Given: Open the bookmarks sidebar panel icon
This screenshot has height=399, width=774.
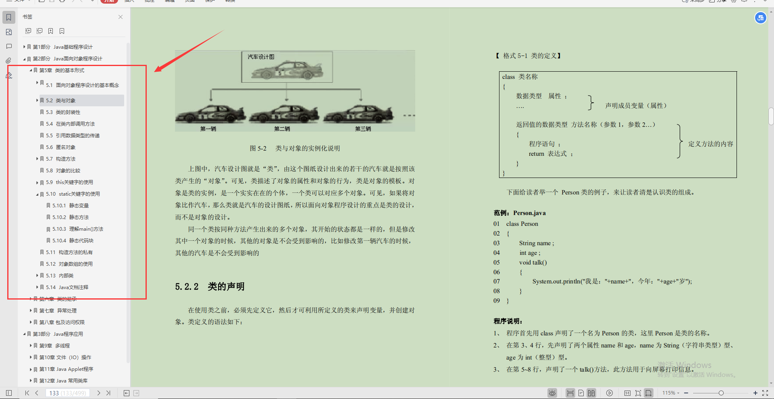Looking at the screenshot, I should [x=8, y=17].
